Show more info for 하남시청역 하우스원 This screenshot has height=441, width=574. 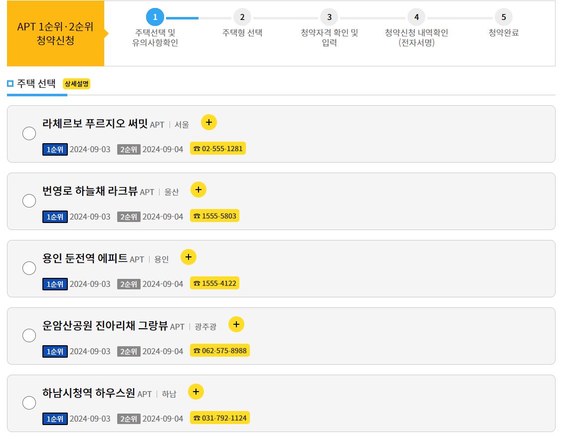[x=196, y=392]
